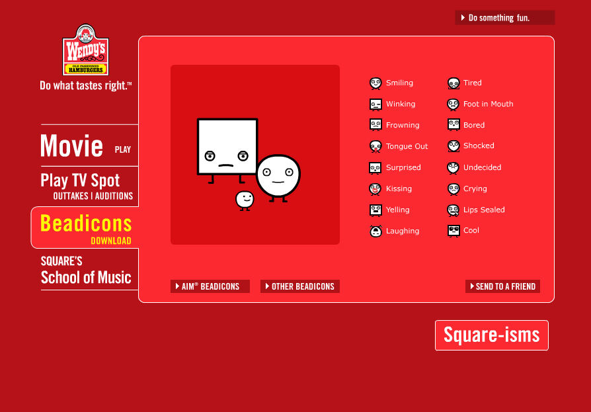Select the Lips Sealed text label
591x412 pixels.
pyautogui.click(x=484, y=210)
